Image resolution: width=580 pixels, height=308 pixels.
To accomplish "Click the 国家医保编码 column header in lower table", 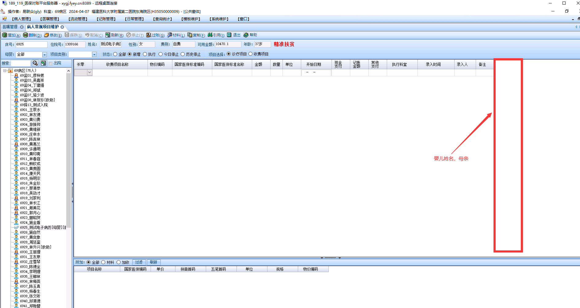I will [x=135, y=269].
